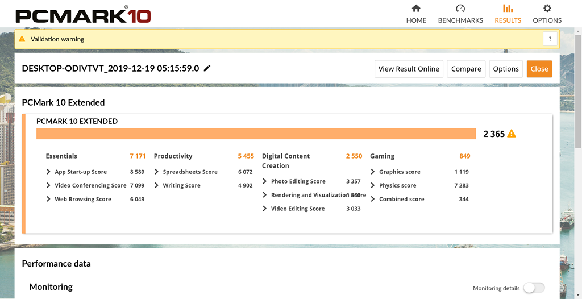Expand the Spreadsheets Score details
582x299 pixels.
point(156,172)
